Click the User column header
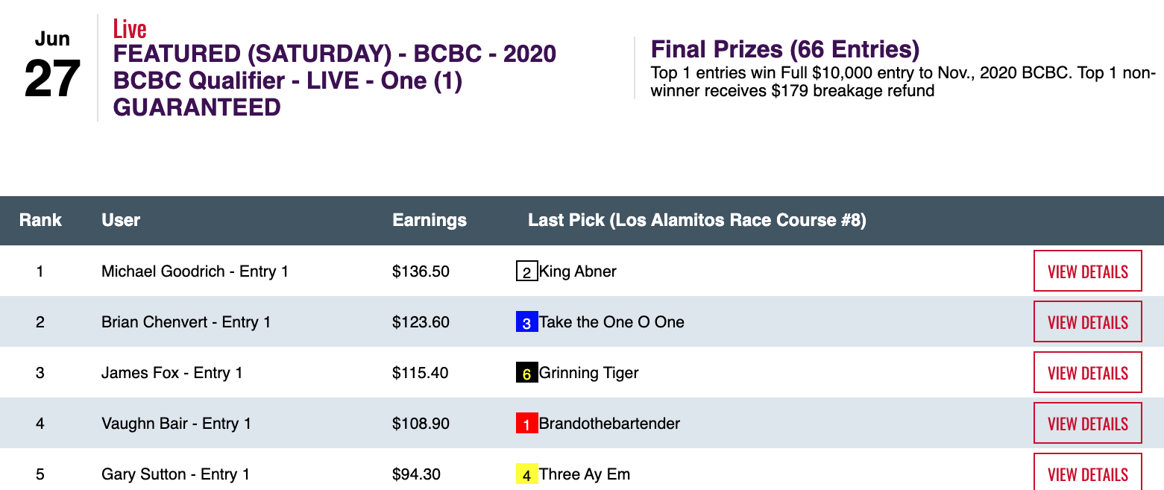 pyautogui.click(x=121, y=220)
